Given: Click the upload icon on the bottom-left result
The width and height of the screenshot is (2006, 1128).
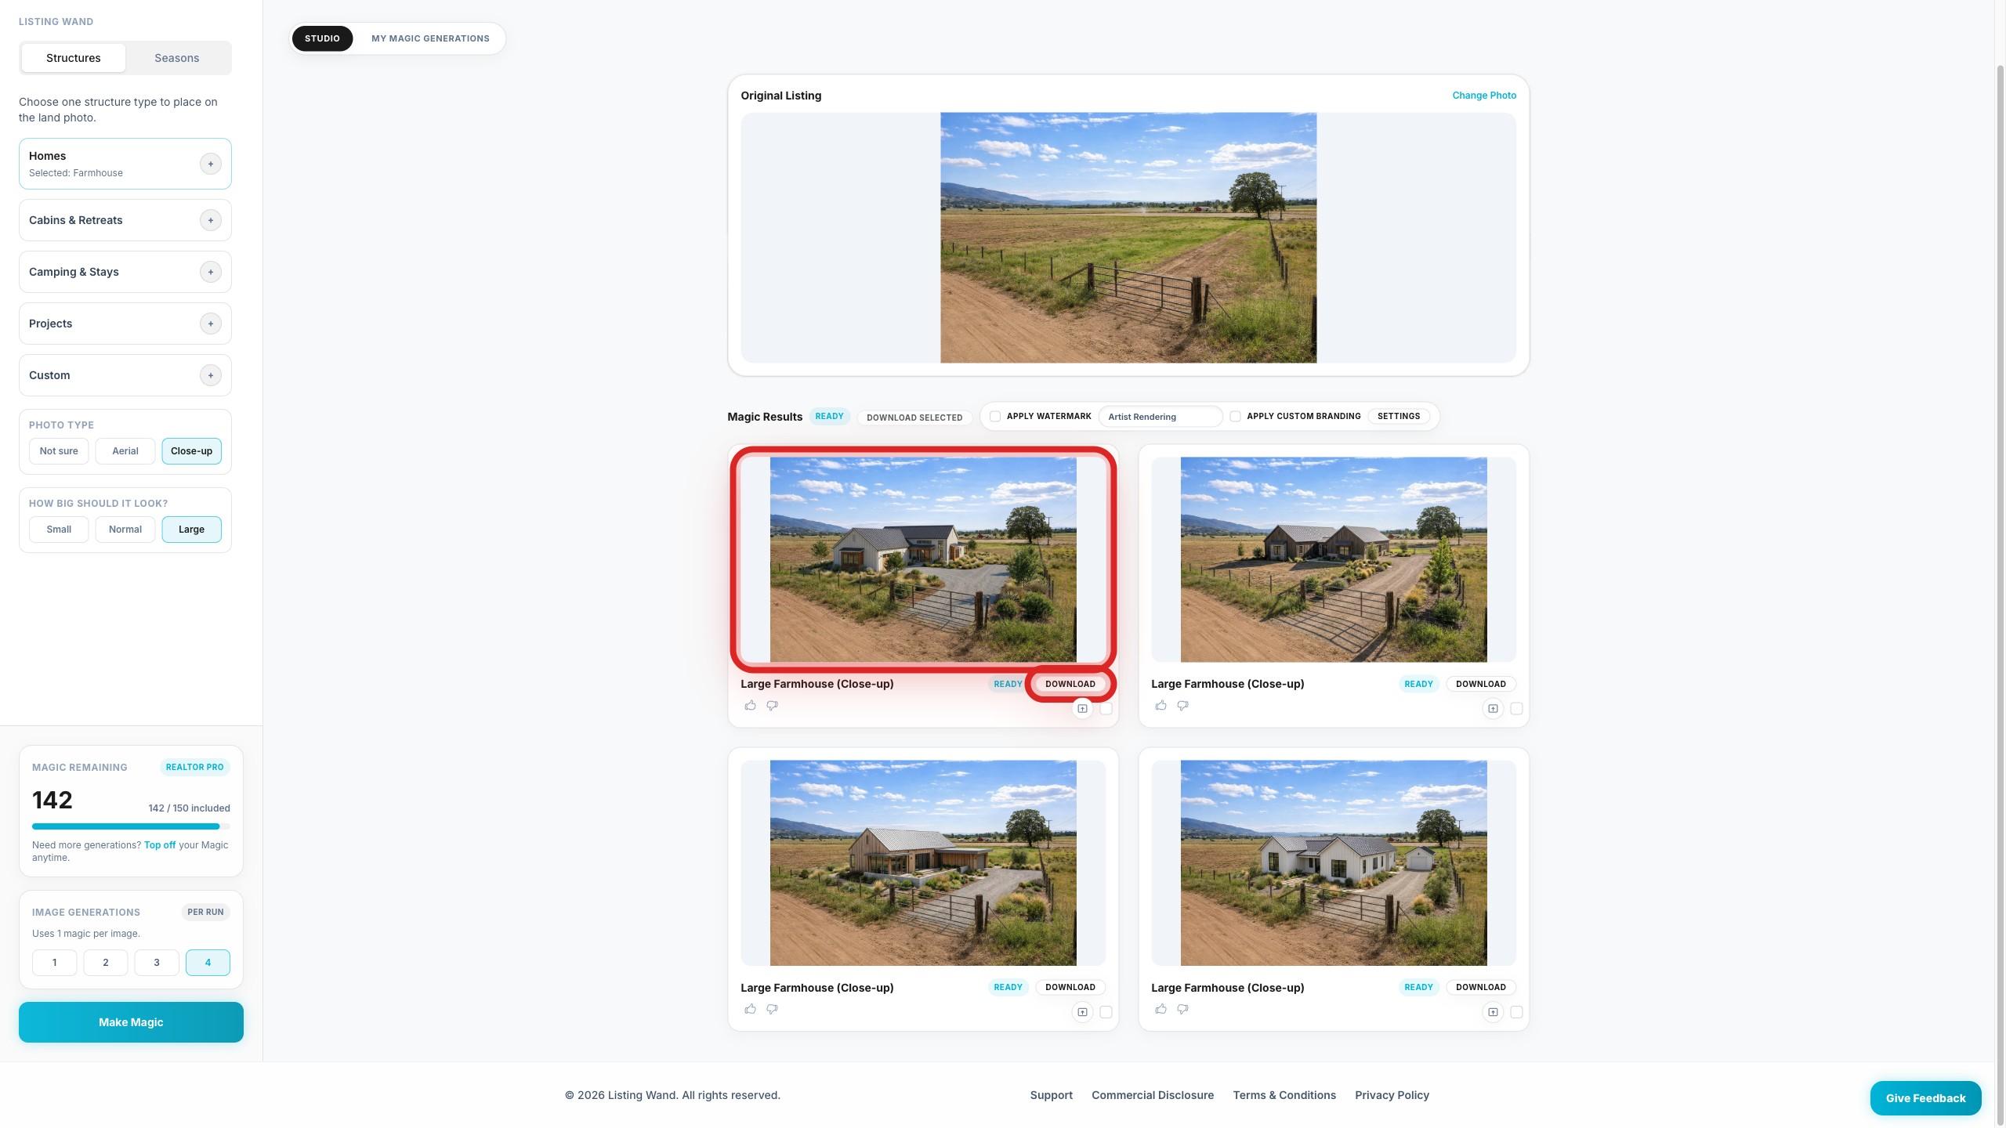Looking at the screenshot, I should (1082, 1012).
